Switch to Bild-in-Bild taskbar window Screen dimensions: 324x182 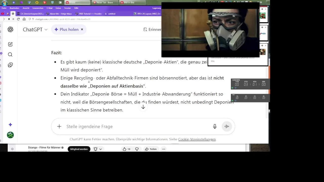point(132,3)
